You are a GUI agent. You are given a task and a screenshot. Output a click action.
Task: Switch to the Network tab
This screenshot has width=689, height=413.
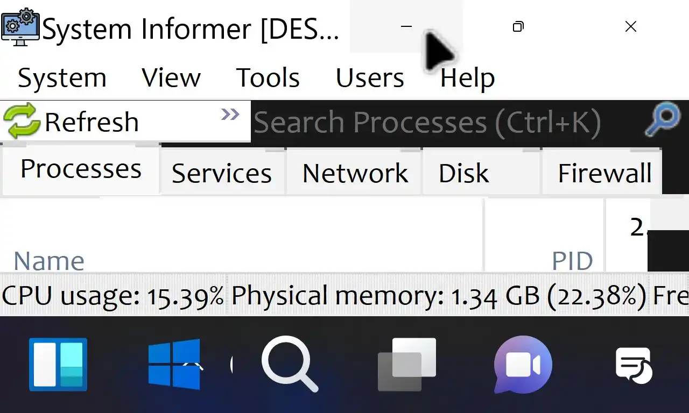[355, 173]
